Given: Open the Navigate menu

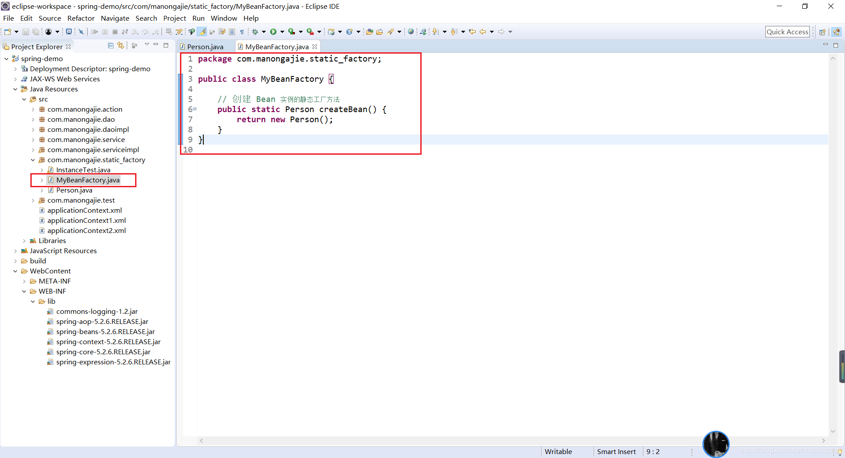Looking at the screenshot, I should [115, 18].
